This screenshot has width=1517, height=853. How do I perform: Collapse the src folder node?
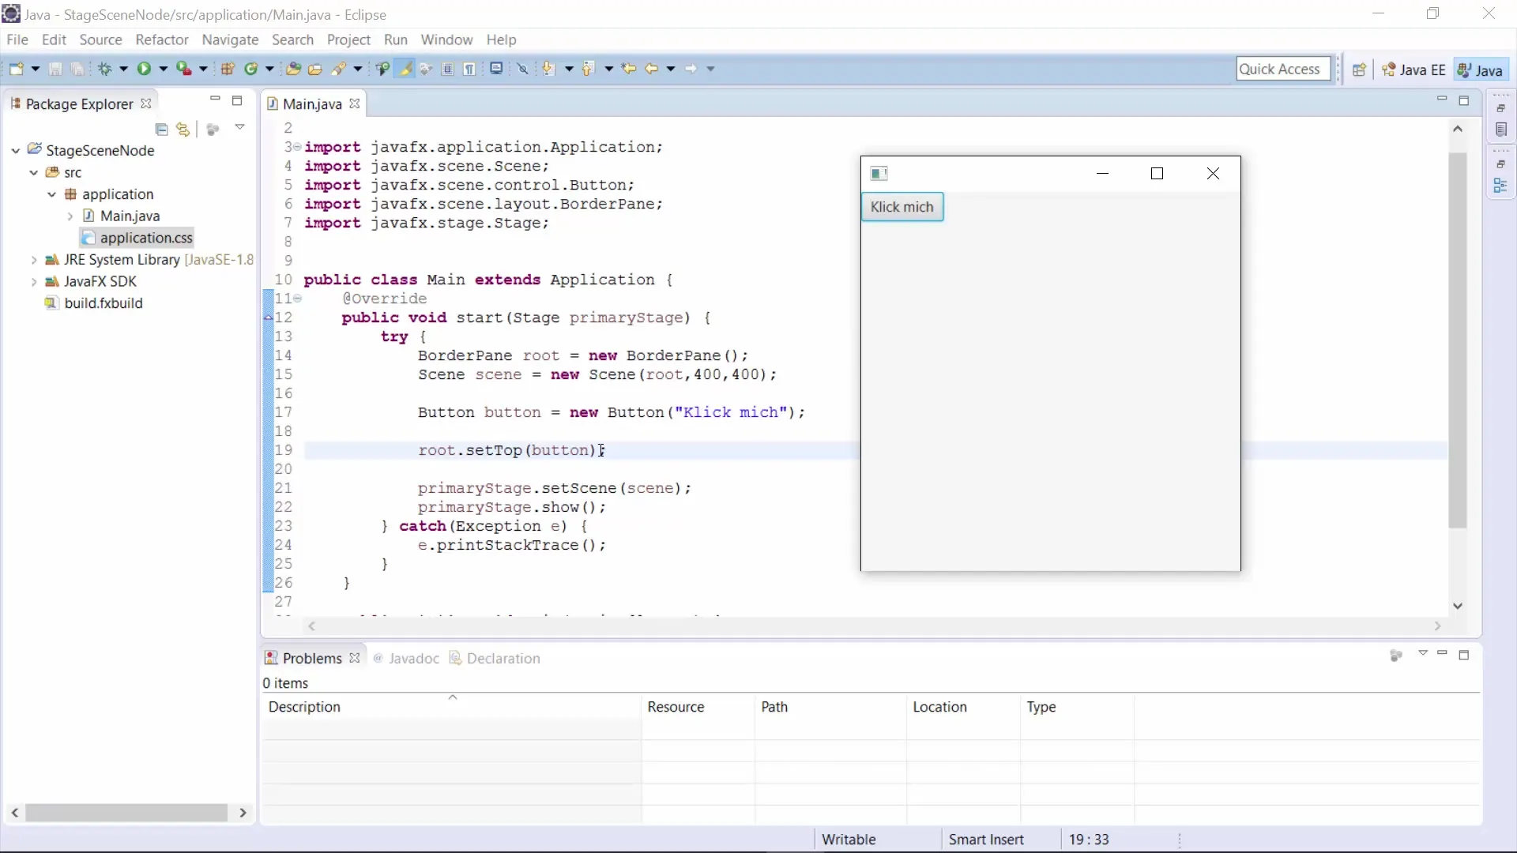34,172
